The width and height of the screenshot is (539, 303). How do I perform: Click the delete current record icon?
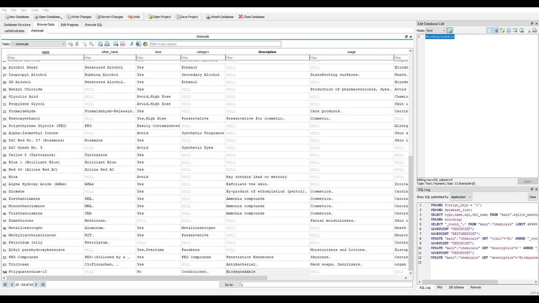click(123, 44)
